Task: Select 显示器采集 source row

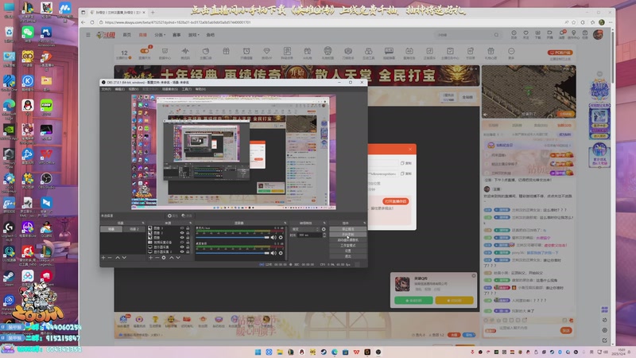Action: tap(167, 247)
